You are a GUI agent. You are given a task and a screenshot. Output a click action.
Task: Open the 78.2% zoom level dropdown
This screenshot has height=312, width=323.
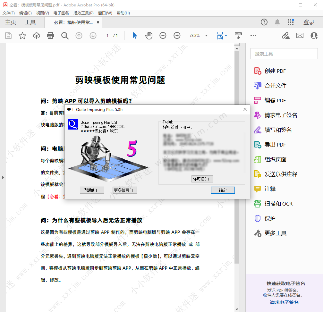point(206,36)
